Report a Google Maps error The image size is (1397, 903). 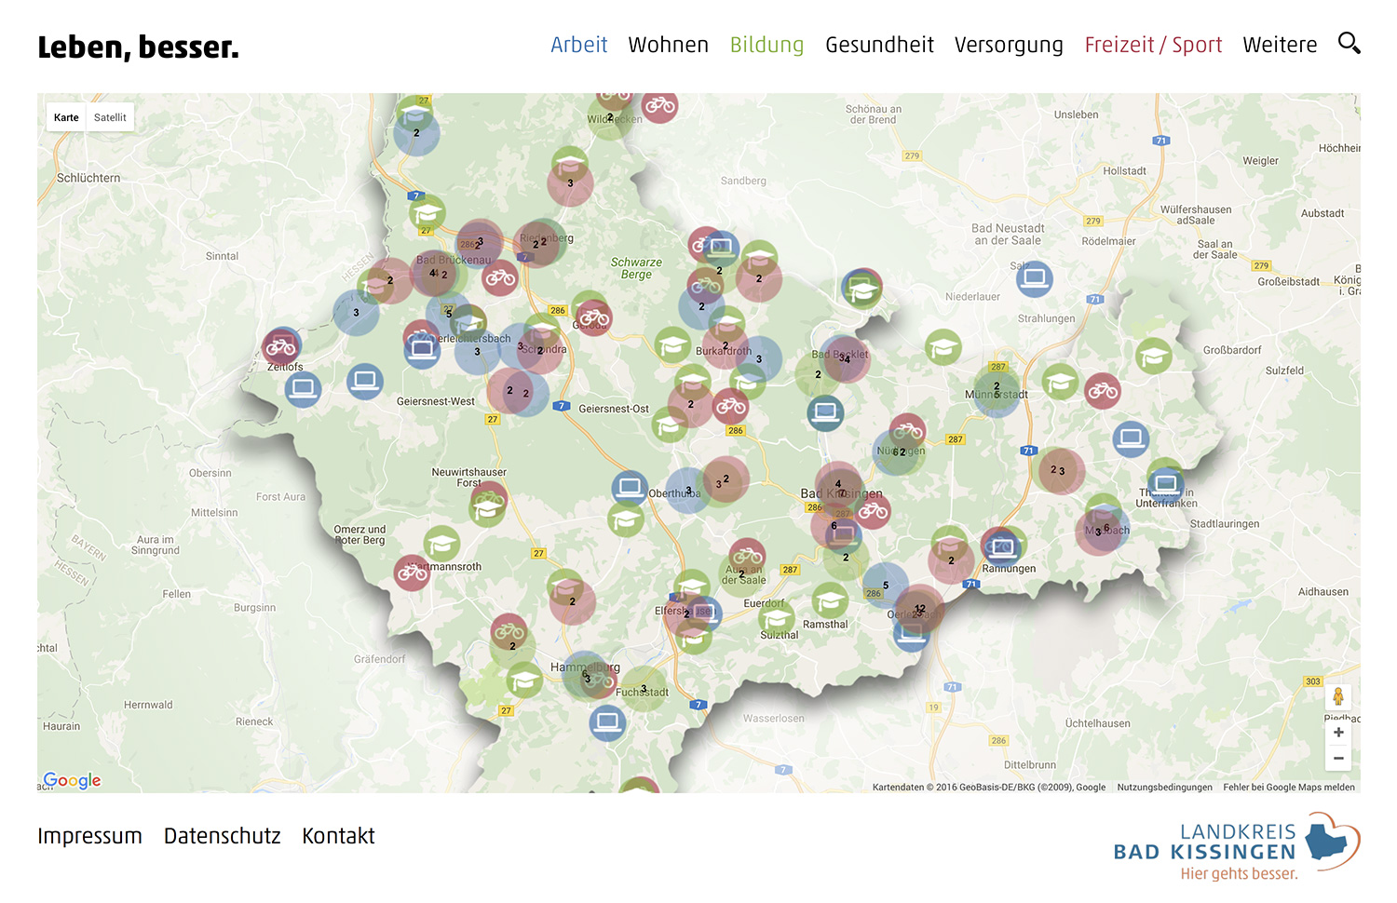click(1289, 787)
